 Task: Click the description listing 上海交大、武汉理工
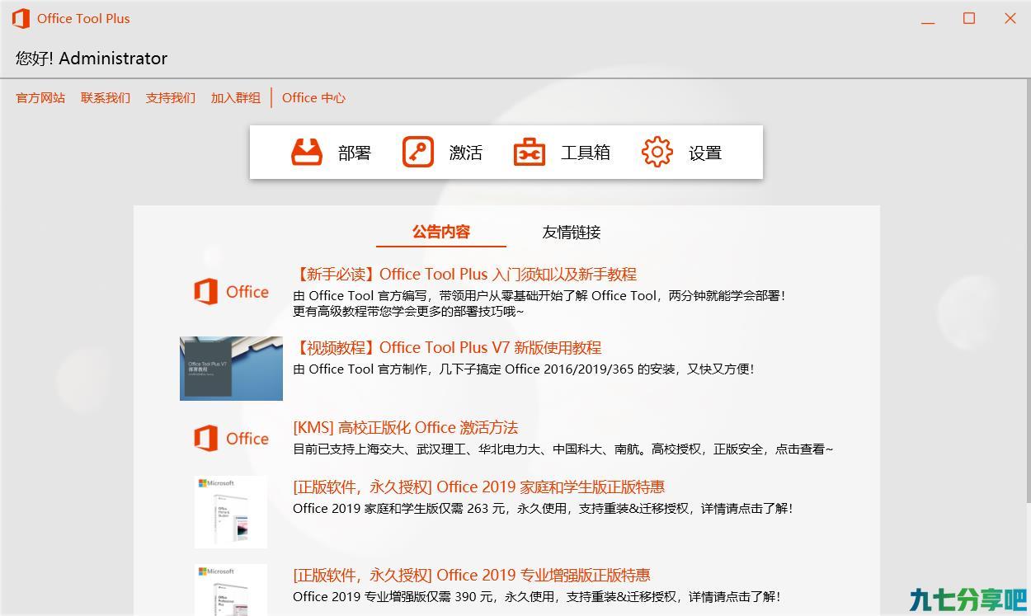(x=563, y=449)
